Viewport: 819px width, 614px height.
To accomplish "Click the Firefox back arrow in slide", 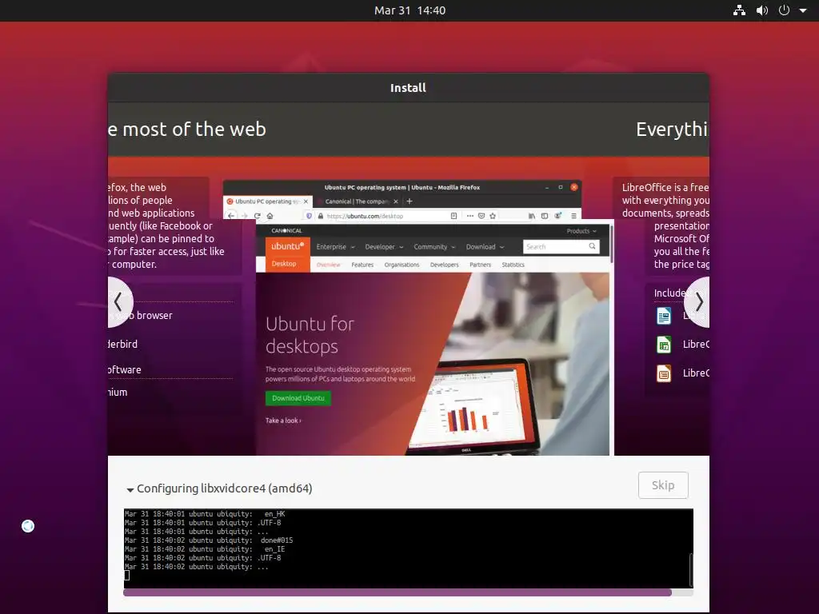I will tap(231, 216).
